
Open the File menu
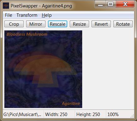[x=8, y=15]
